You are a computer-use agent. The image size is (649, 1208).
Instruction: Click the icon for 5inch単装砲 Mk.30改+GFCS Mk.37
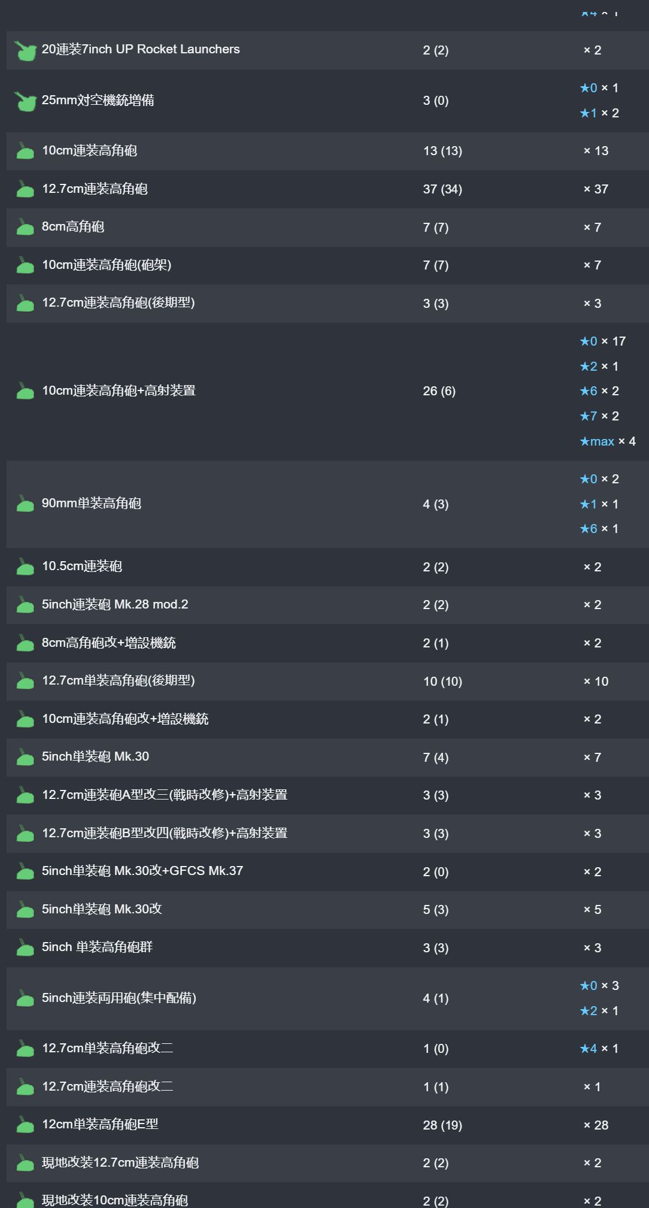25,871
